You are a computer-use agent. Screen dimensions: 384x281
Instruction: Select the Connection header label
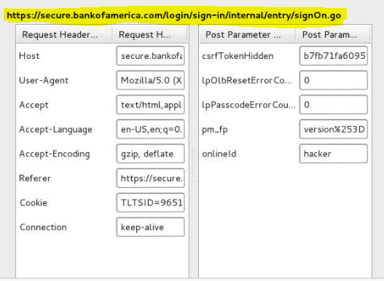coord(43,227)
